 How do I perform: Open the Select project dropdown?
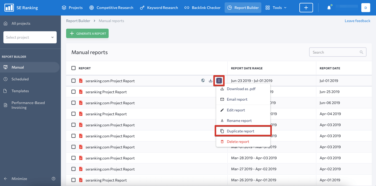30,37
